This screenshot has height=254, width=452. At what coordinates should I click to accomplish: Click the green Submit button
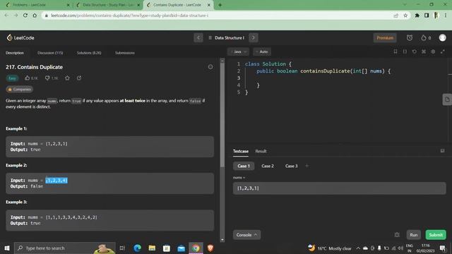(436, 235)
